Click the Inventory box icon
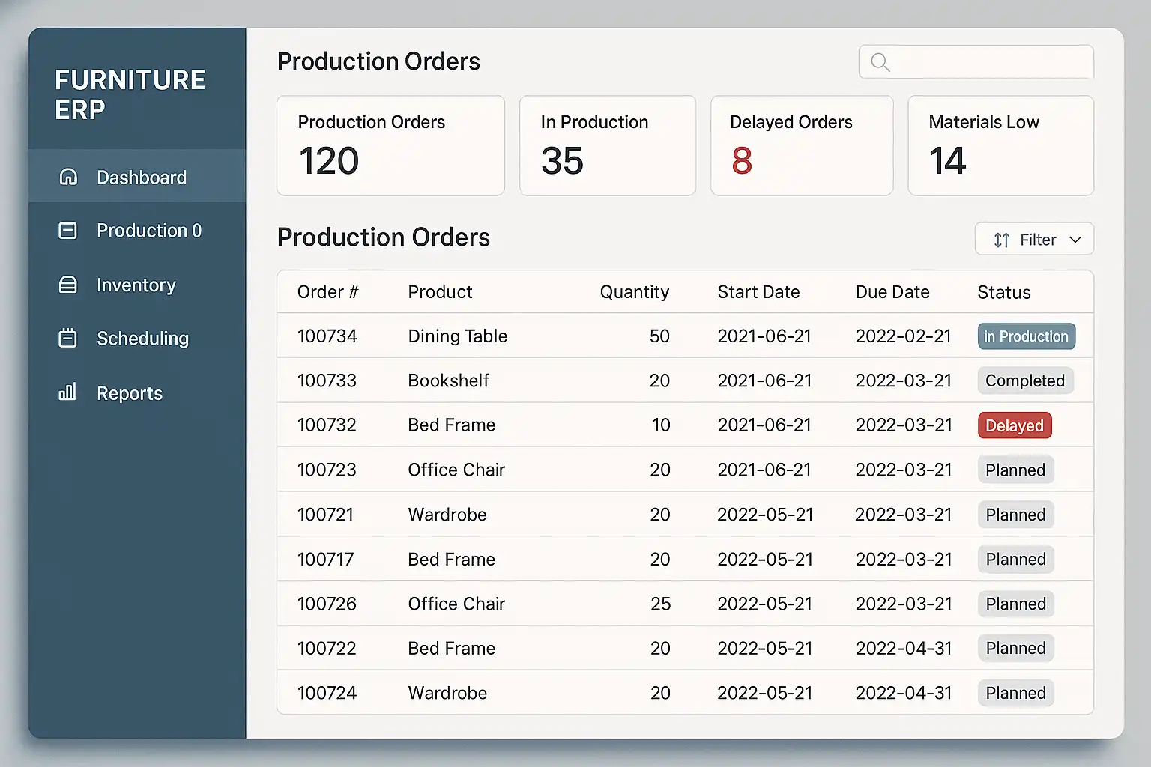 point(68,285)
